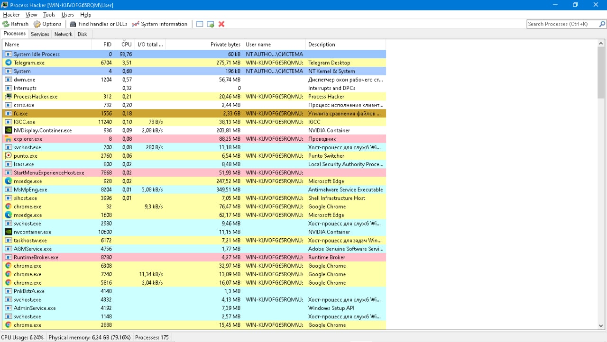Click the Process Hacker title bar icon
The image size is (607, 342).
pos(5,5)
